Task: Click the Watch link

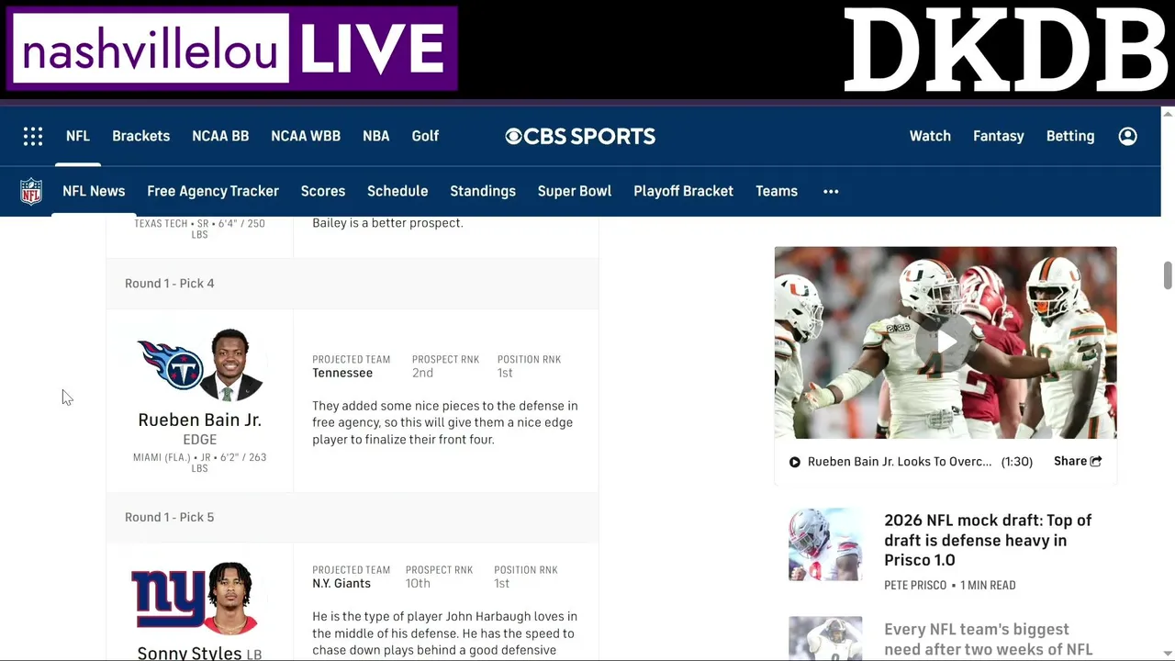Action: 930,136
